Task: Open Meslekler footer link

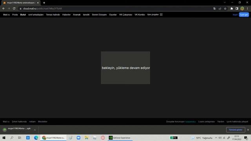Action: 43,121
